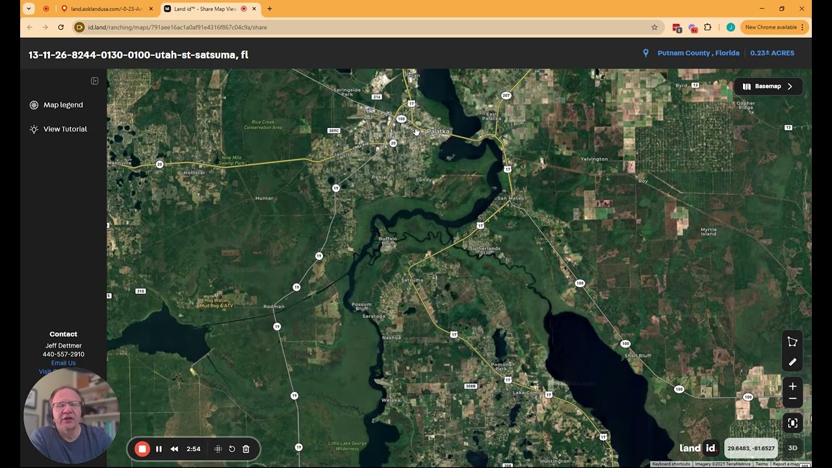Screen dimensions: 832x468
Task: Click the New Chrome available button
Action: tap(774, 27)
